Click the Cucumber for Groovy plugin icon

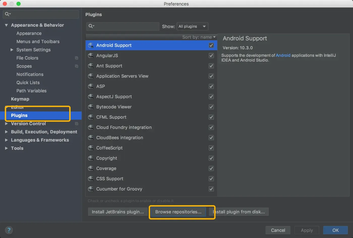pyautogui.click(x=91, y=189)
